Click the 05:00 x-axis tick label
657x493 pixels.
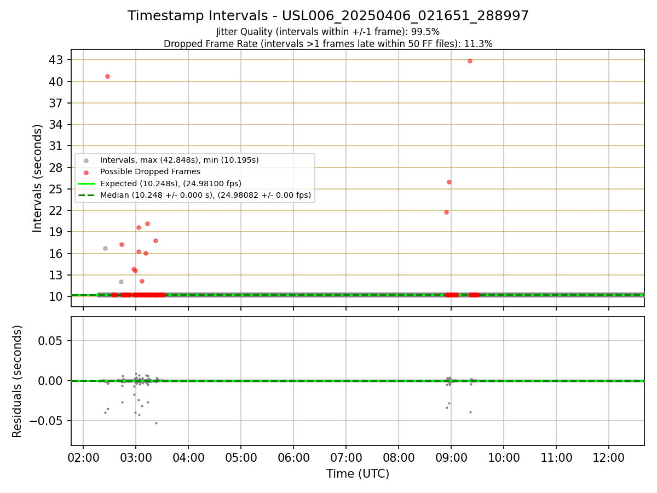click(241, 458)
